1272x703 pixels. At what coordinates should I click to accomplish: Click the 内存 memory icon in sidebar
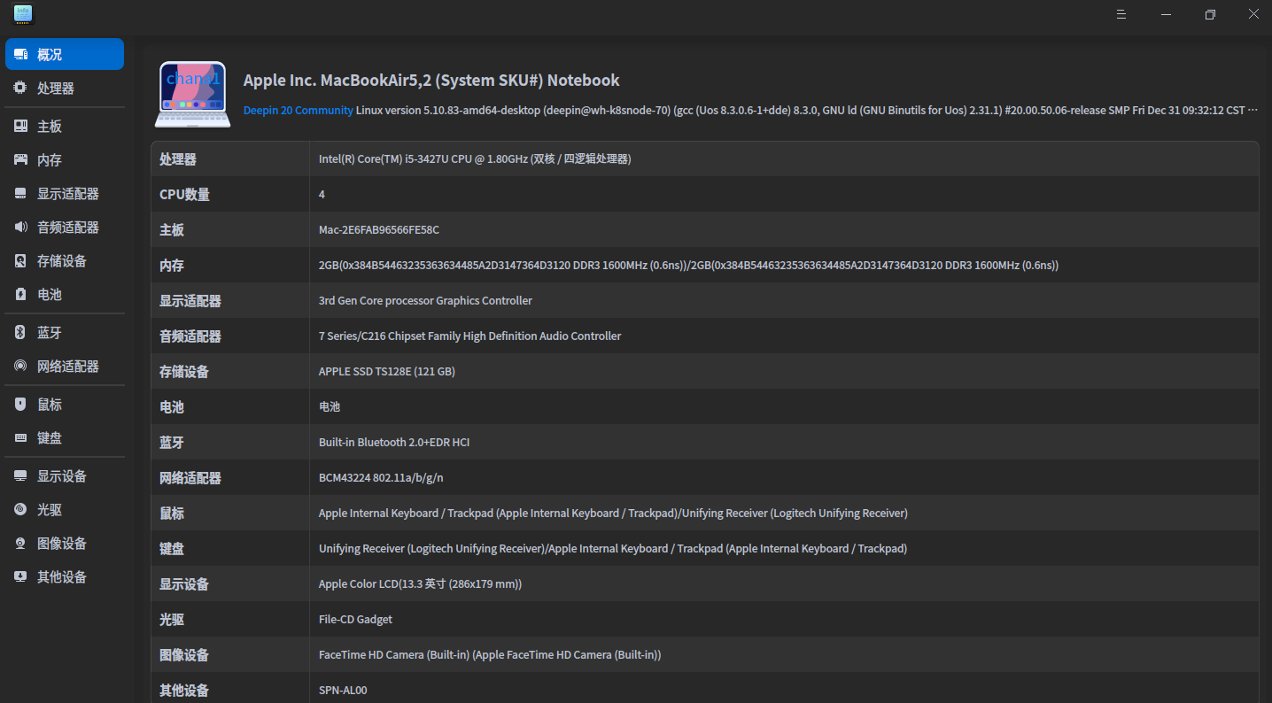point(21,160)
